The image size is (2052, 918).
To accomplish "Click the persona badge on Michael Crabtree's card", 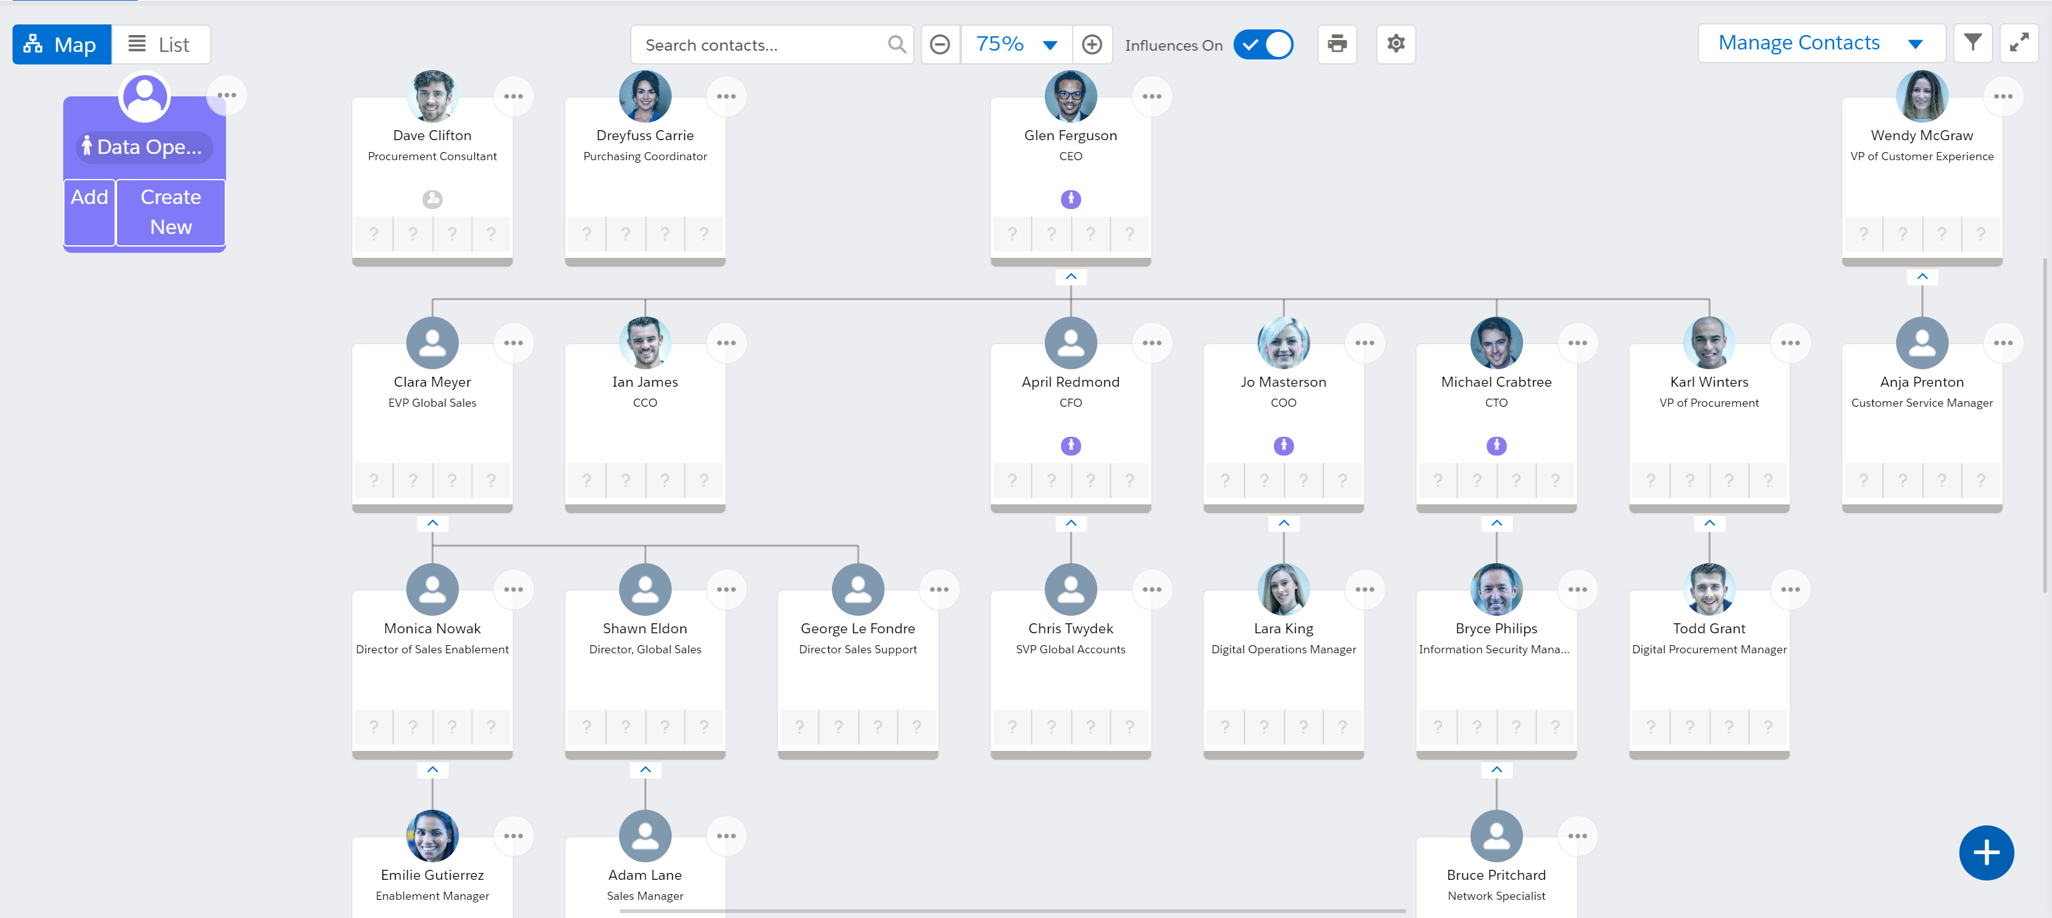I will 1496,446.
